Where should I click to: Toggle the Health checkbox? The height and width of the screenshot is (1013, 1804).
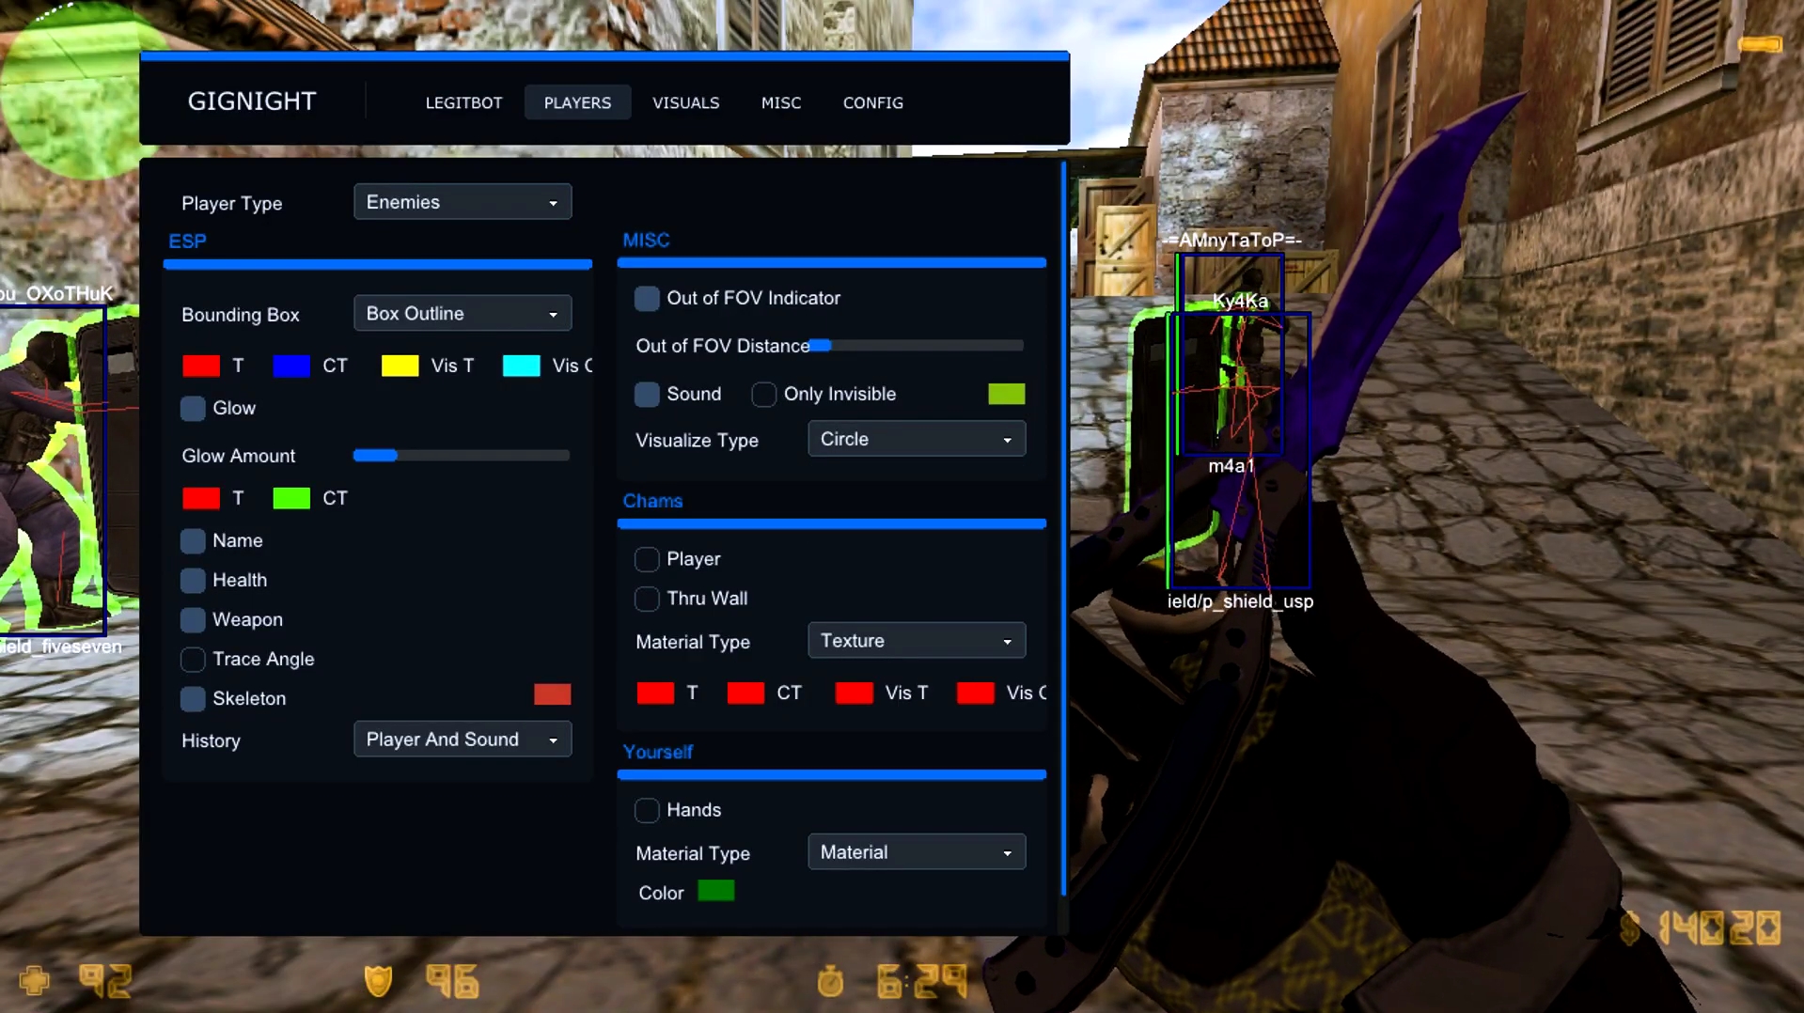pyautogui.click(x=193, y=580)
